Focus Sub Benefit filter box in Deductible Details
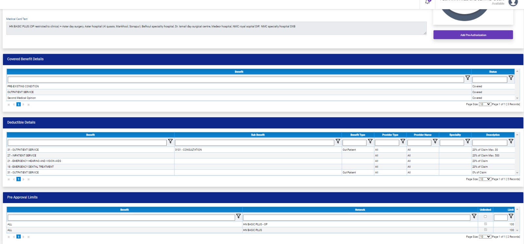The width and height of the screenshot is (524, 244). pos(254,143)
